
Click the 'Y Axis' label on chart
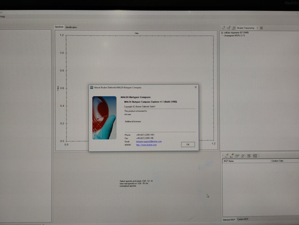coord(58,88)
